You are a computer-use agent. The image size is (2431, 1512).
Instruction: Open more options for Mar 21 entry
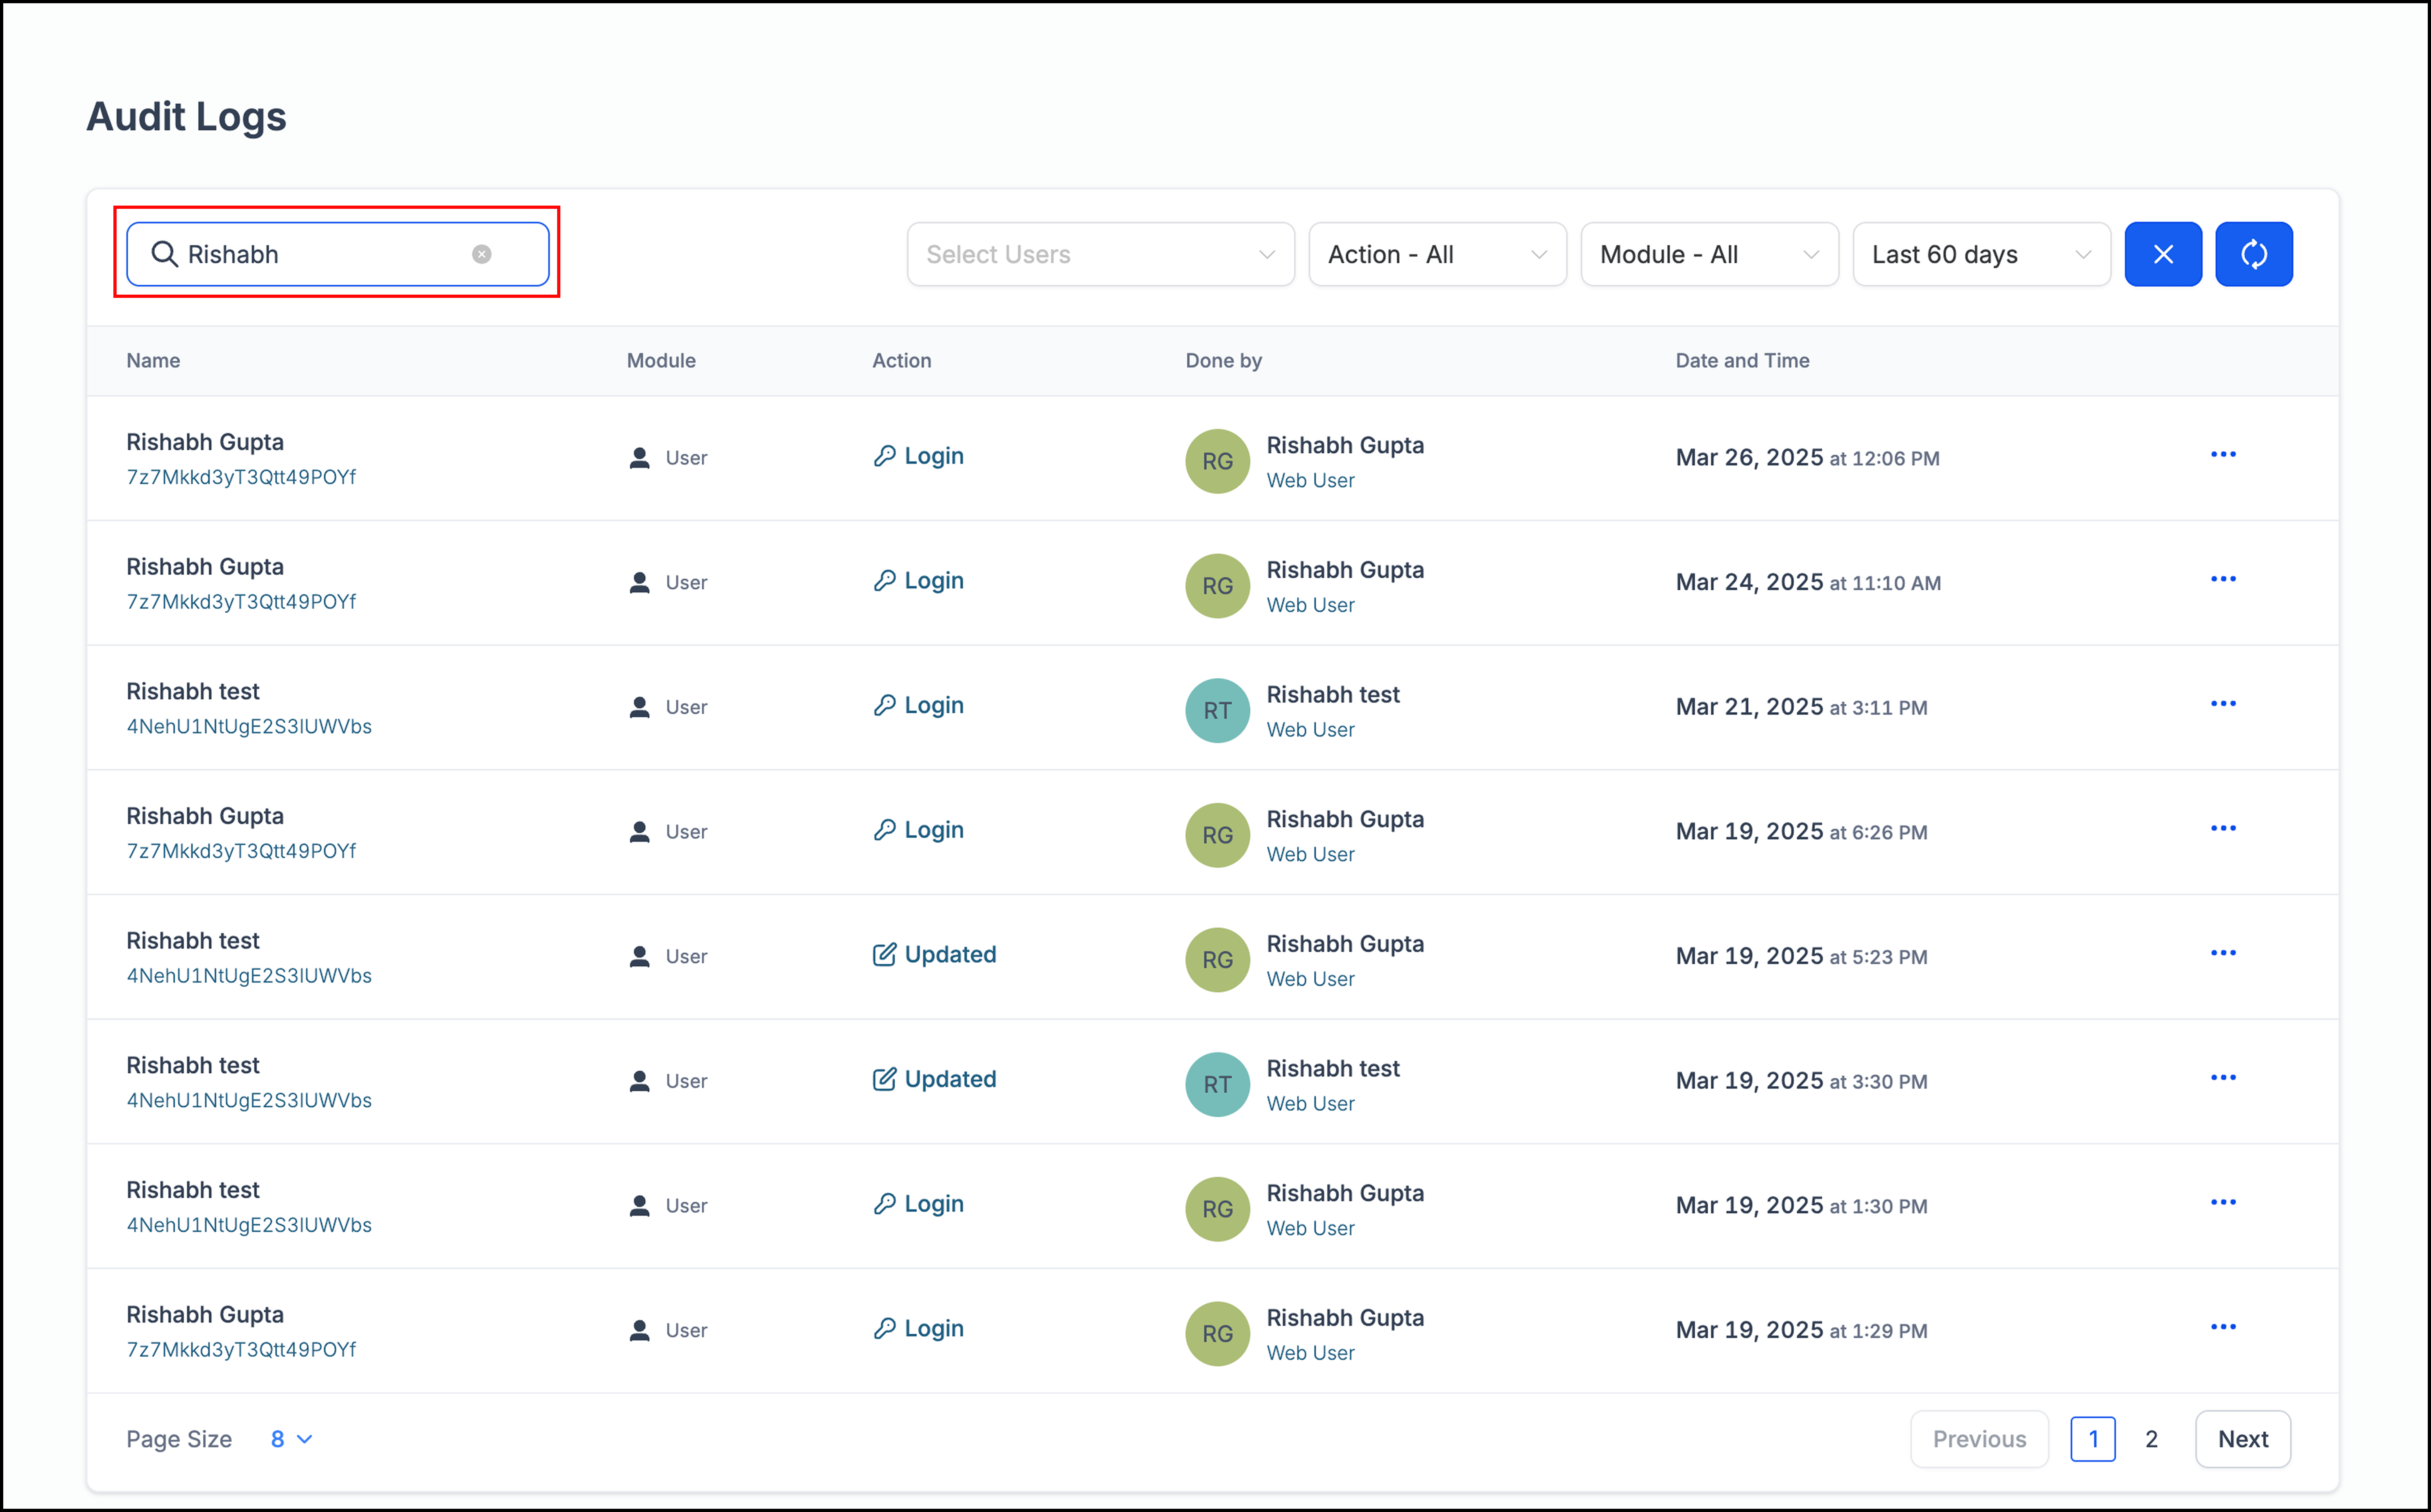coord(2222,704)
